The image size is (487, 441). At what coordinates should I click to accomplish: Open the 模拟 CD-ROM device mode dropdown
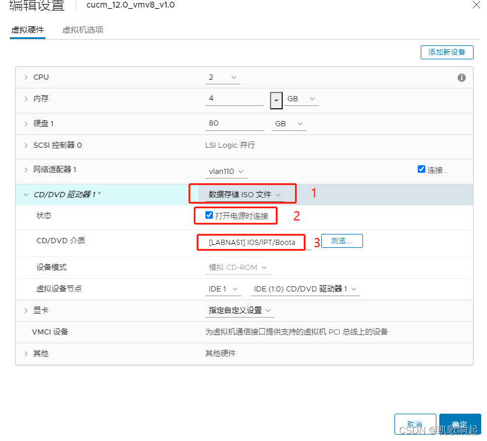click(x=237, y=267)
